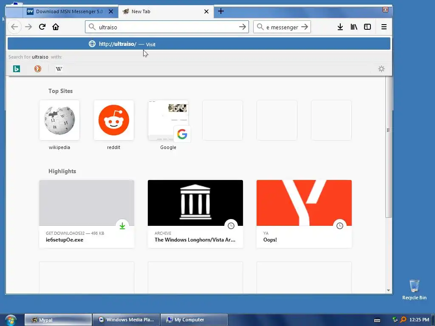
Task: Click the search box go arrow
Action: coord(305,27)
